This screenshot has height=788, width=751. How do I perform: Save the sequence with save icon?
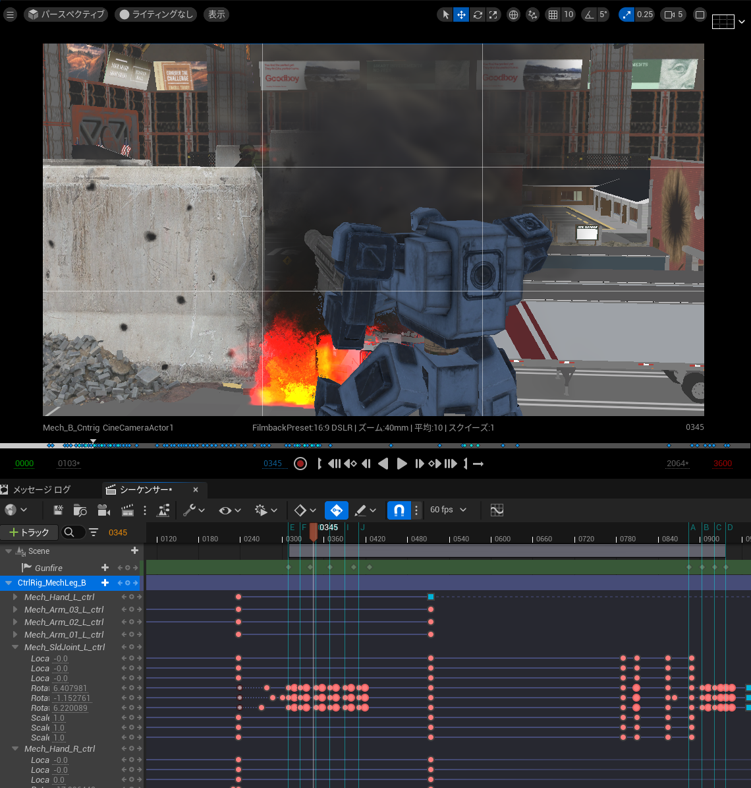coord(58,510)
